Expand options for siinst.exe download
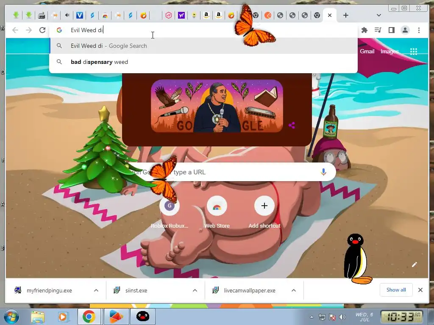 (195, 290)
